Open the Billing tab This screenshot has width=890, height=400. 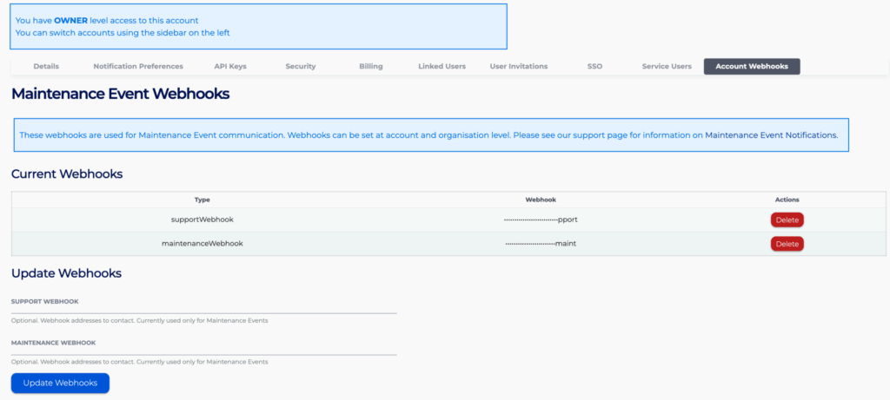(370, 66)
